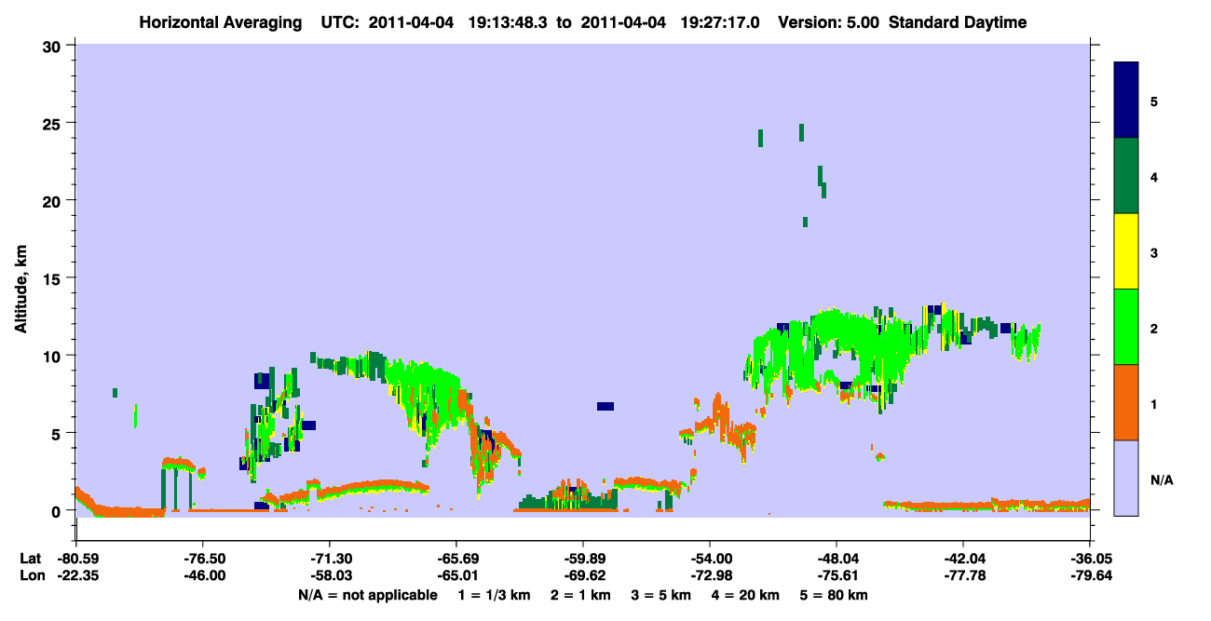Click the latitude value -36.05

[x=1089, y=558]
